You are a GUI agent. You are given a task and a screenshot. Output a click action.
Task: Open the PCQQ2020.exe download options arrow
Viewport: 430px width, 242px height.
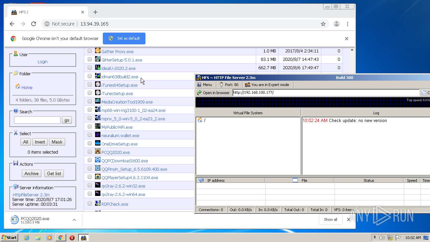click(x=74, y=220)
